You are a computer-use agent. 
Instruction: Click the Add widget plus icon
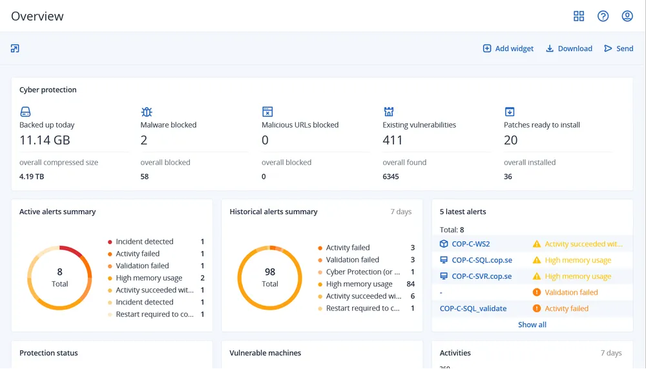(487, 48)
